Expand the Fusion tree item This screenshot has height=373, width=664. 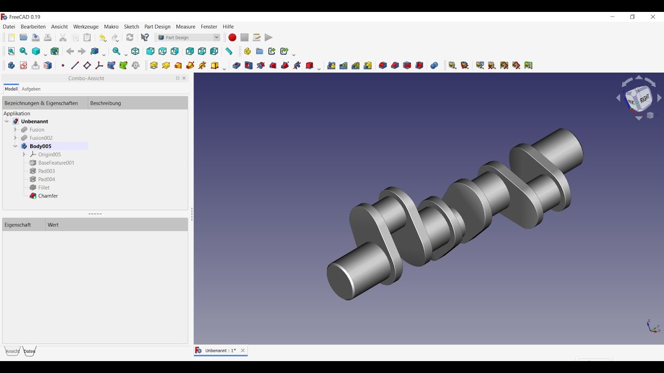[15, 130]
